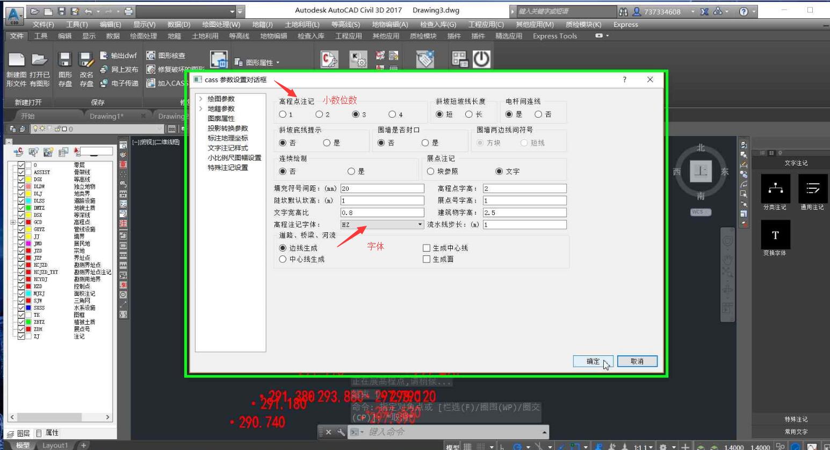Open the 高程注记字体 HZ dropdown
This screenshot has width=830, height=450.
(420, 225)
